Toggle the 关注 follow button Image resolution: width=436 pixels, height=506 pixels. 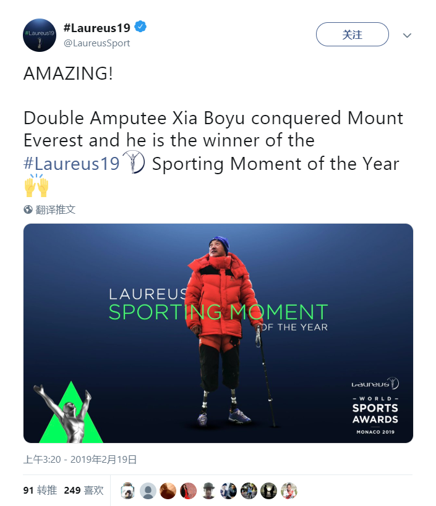coord(352,35)
